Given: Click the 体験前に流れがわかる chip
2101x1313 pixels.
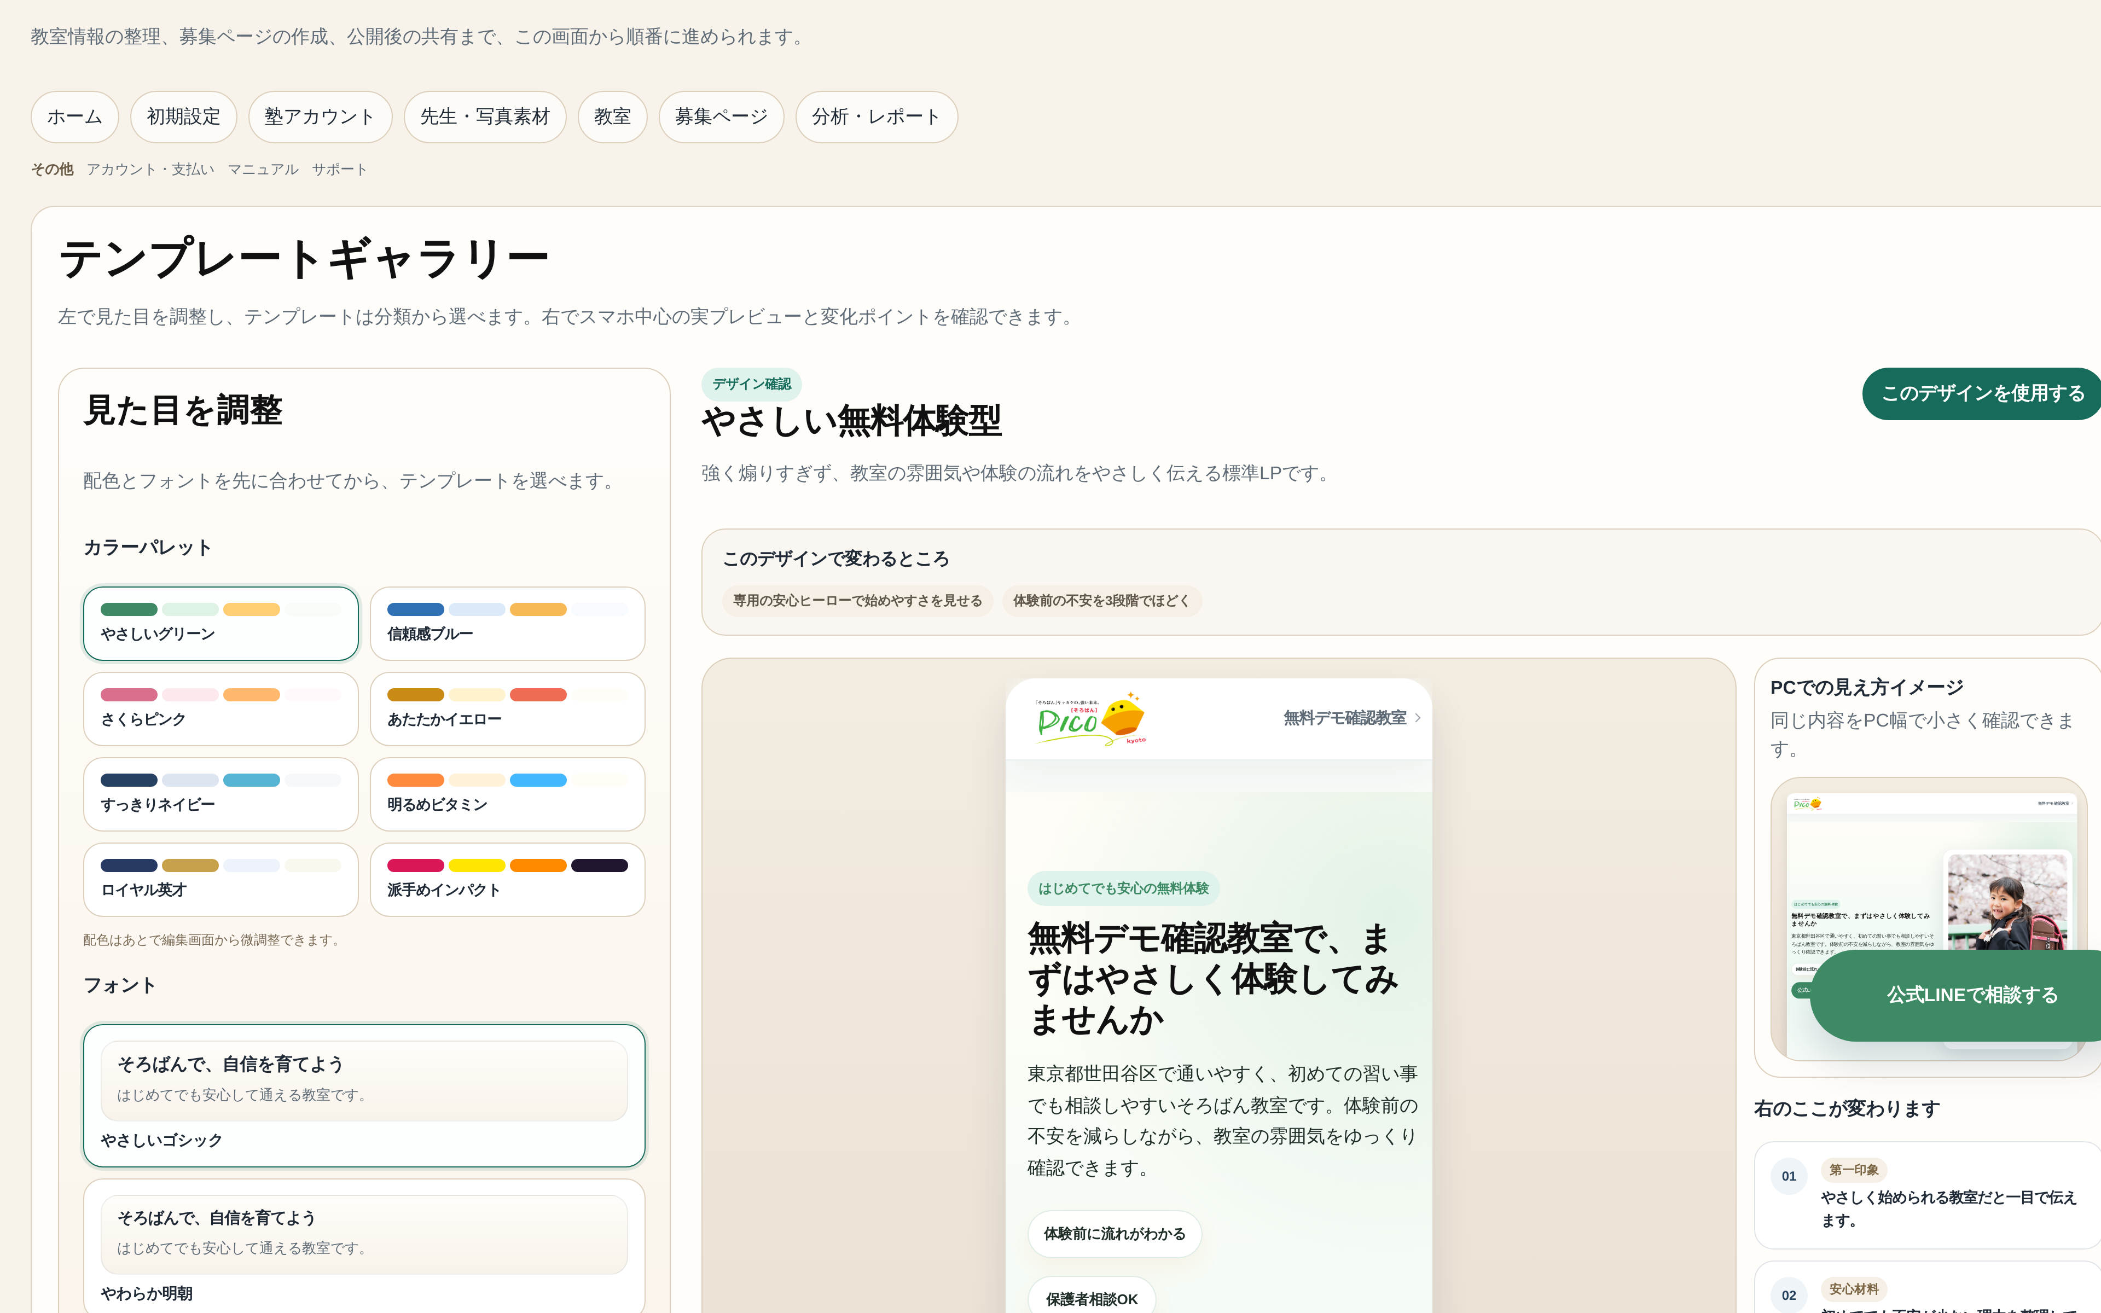Looking at the screenshot, I should click(1114, 1234).
